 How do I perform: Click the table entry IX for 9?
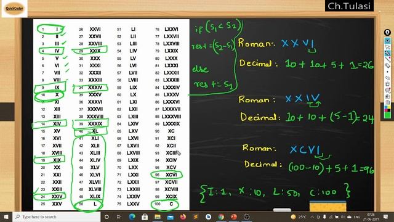[x=57, y=88]
